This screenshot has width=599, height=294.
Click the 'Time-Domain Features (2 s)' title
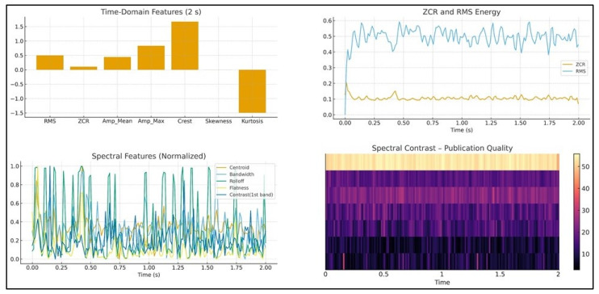tap(151, 11)
